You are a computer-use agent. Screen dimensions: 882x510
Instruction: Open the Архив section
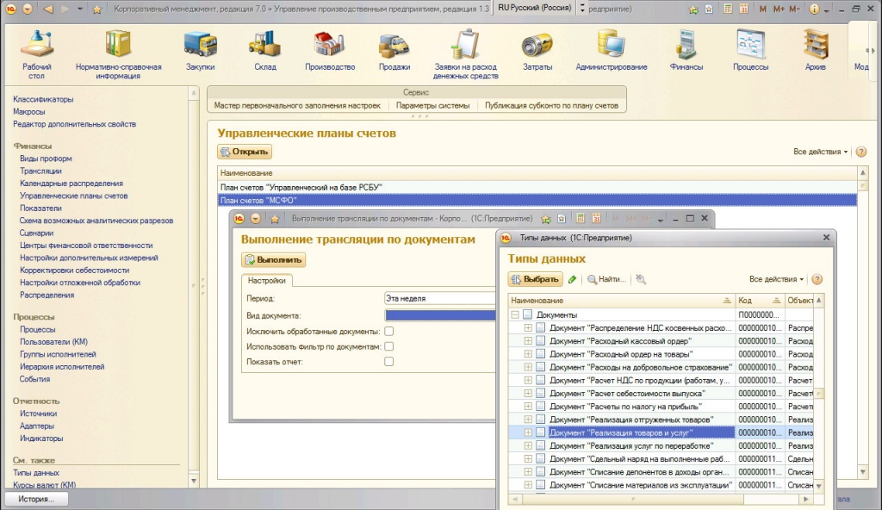(x=815, y=51)
